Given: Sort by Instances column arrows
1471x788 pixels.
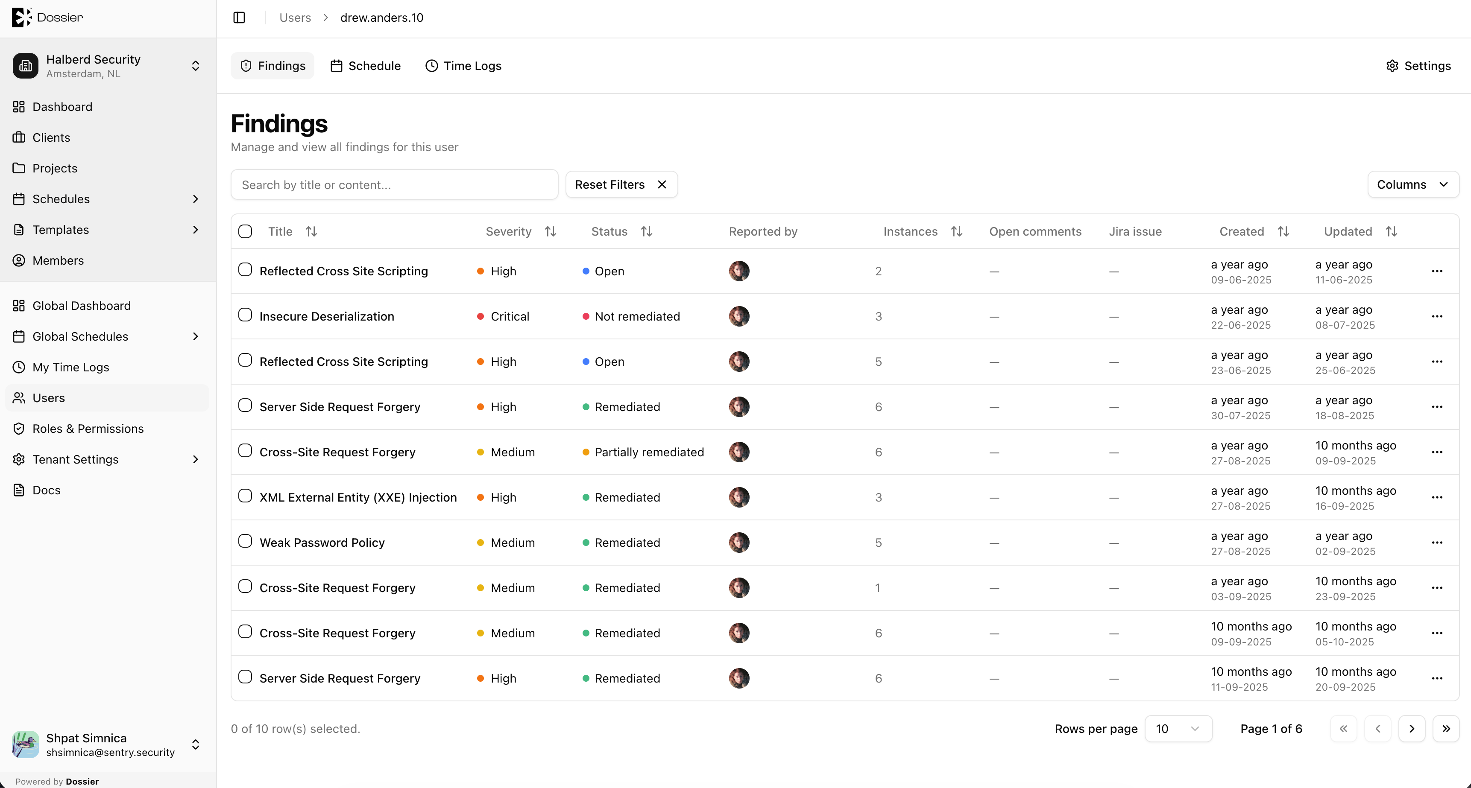Looking at the screenshot, I should click(956, 232).
